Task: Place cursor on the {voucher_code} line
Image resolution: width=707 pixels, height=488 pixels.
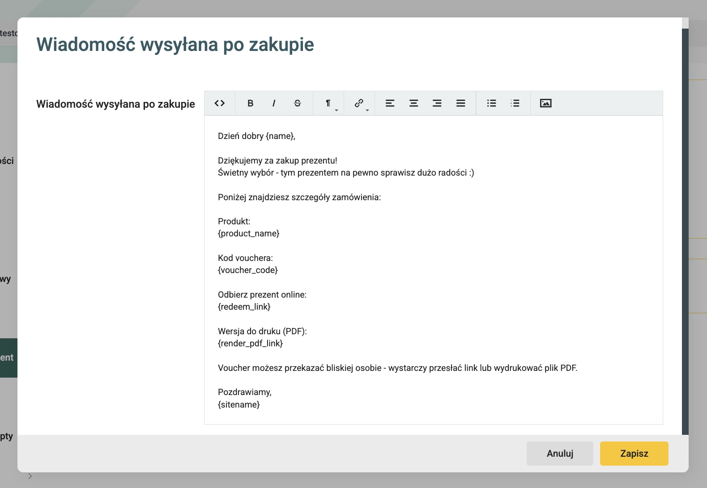Action: 248,270
